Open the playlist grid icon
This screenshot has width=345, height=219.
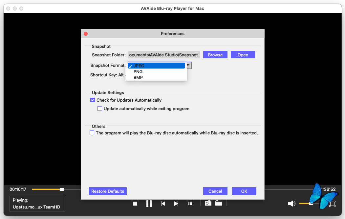coord(190,204)
